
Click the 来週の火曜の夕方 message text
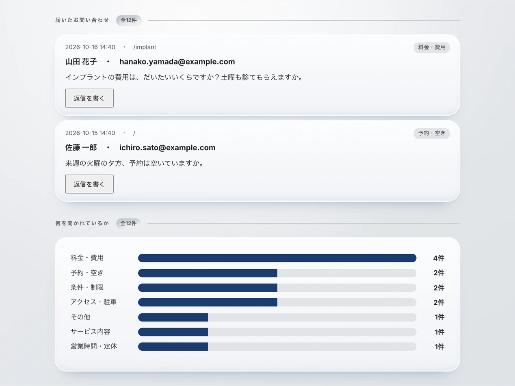coord(134,163)
